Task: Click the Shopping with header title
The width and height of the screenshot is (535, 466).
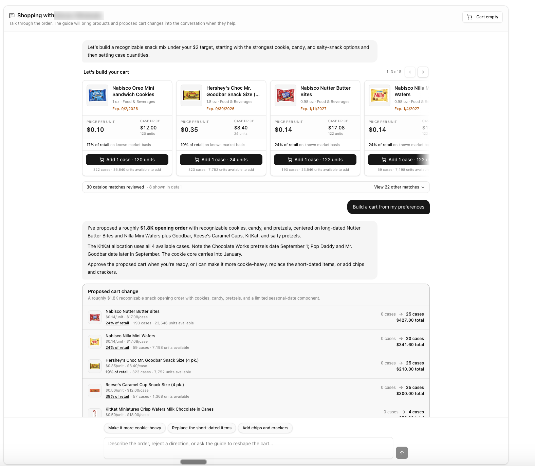Action: (36, 15)
